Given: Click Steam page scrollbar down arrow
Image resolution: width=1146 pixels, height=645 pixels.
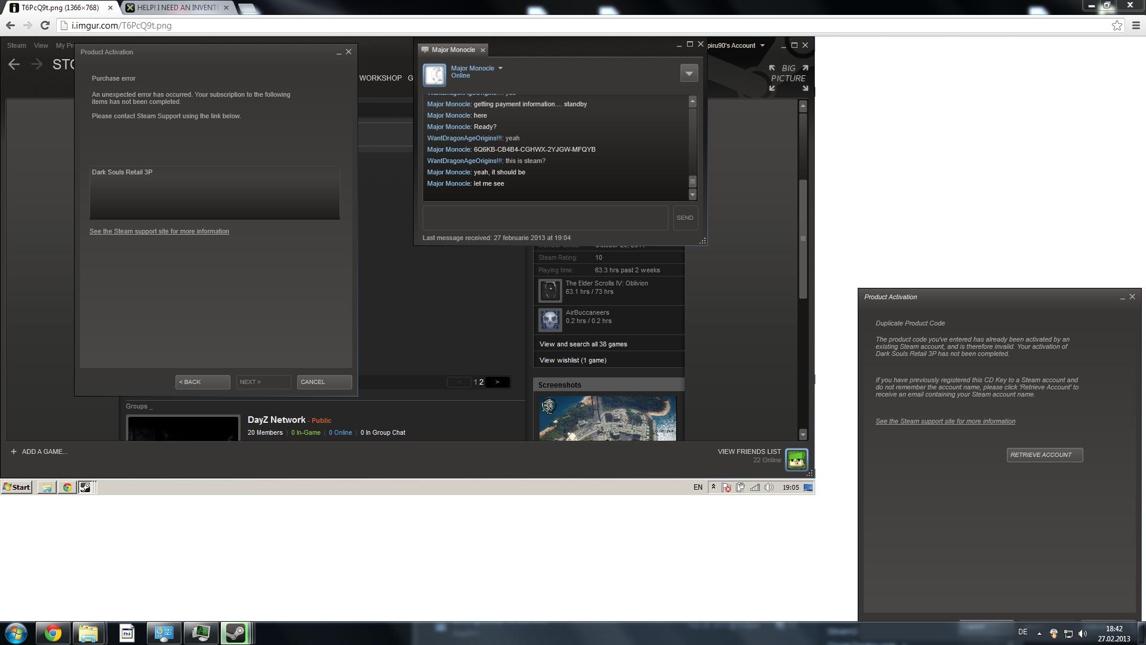Looking at the screenshot, I should click(x=803, y=435).
